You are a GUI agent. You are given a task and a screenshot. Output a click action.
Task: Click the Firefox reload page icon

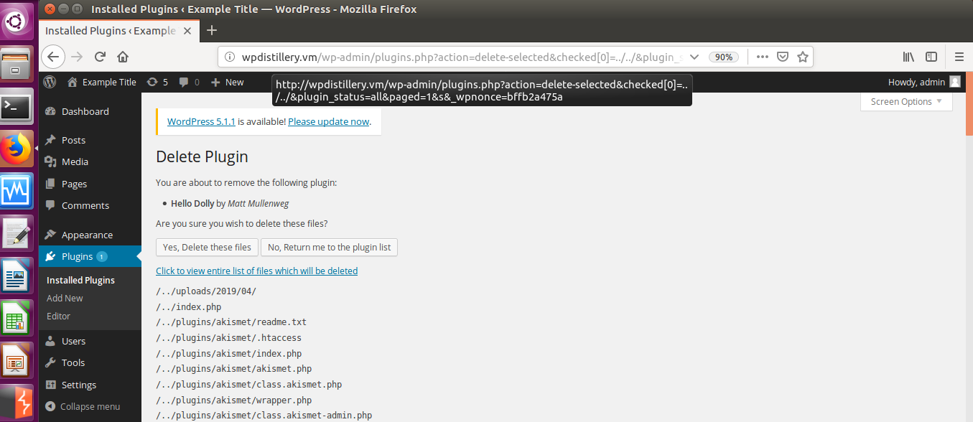[101, 57]
